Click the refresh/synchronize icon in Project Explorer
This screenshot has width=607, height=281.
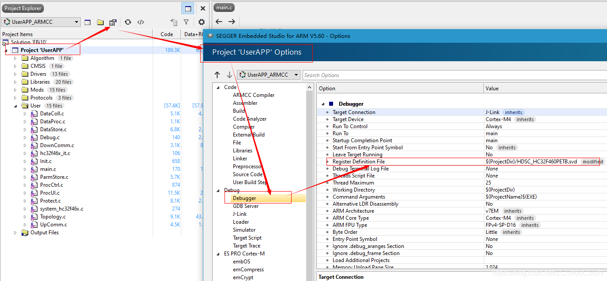pyautogui.click(x=128, y=22)
